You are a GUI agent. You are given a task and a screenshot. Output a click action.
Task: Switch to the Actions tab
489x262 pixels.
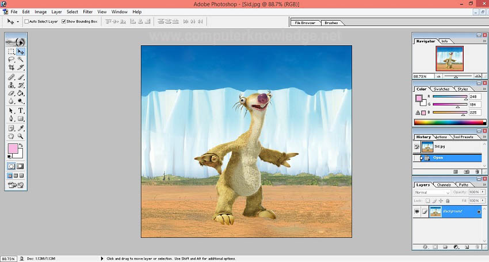click(x=441, y=137)
